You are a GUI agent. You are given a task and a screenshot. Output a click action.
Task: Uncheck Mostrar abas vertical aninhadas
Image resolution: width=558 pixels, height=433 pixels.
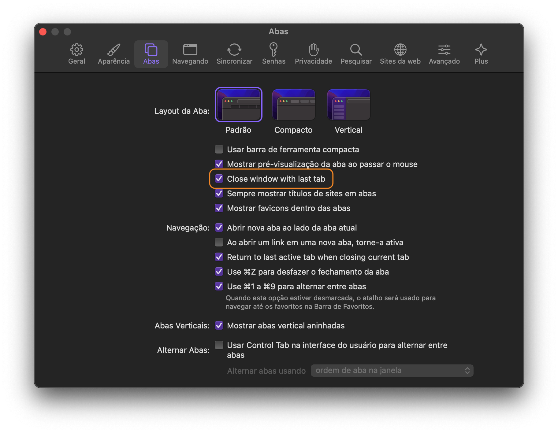point(219,325)
